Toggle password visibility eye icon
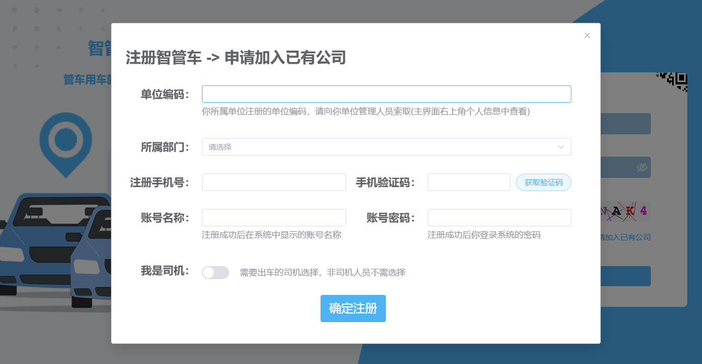Image resolution: width=702 pixels, height=364 pixels. point(642,168)
